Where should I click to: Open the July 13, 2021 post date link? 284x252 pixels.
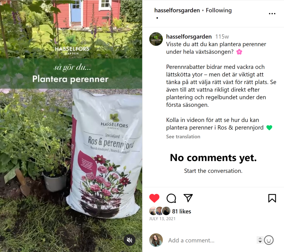pyautogui.click(x=162, y=219)
